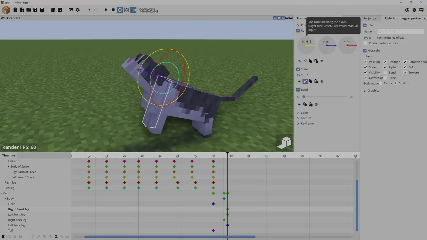Click the view cube in viewport
427x240 pixels.
[285, 143]
